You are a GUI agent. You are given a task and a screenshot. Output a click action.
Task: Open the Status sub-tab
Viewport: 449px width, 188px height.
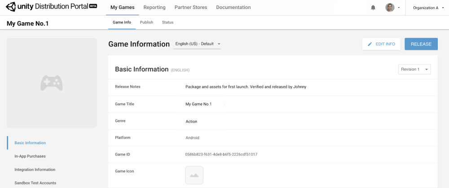tap(167, 22)
